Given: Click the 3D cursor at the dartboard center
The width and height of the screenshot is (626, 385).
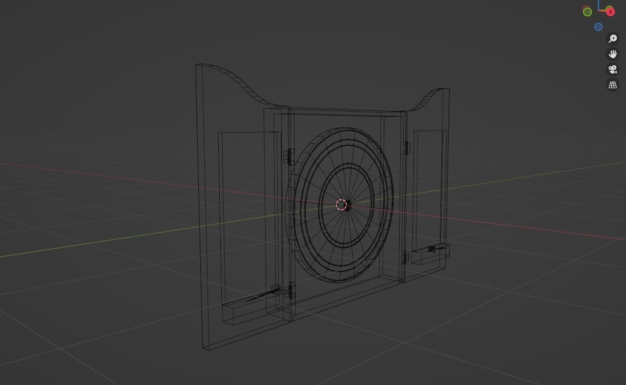Looking at the screenshot, I should 342,205.
